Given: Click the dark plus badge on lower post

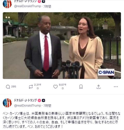Looking at the screenshot, I should tap(43, 100).
